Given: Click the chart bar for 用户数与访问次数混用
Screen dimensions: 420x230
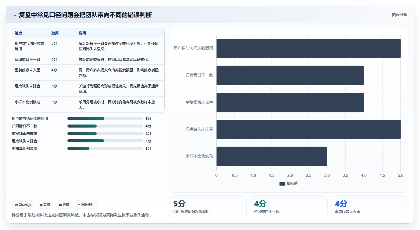Looking at the screenshot, I should 309,48.
